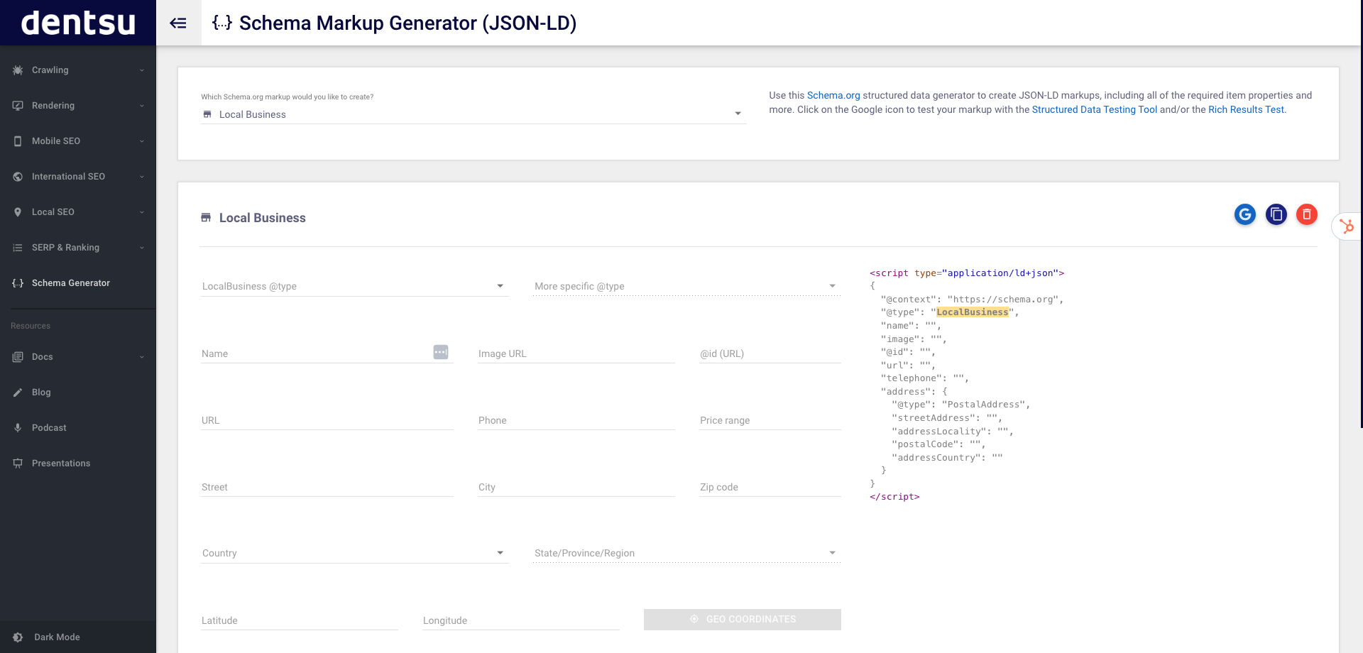1363x653 pixels.
Task: Collapse the sidebar using the left arrow
Action: pos(178,23)
